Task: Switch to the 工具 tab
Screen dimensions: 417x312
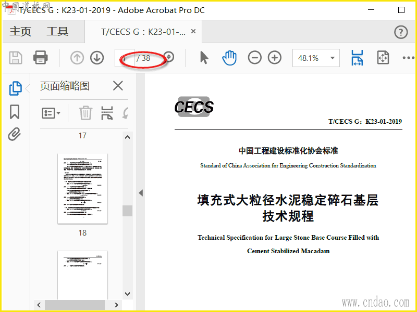Action: (57, 32)
